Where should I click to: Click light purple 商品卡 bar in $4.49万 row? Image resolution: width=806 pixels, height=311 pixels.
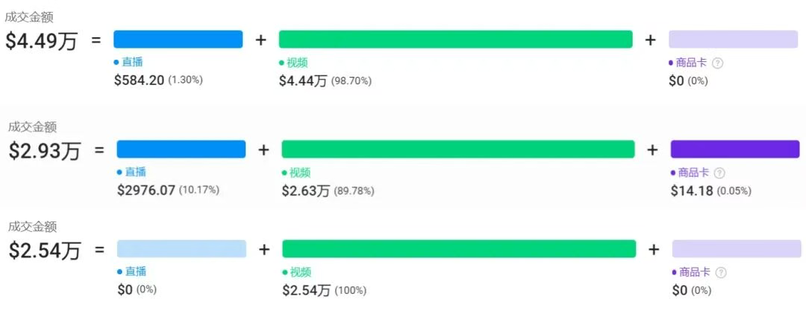(x=733, y=40)
